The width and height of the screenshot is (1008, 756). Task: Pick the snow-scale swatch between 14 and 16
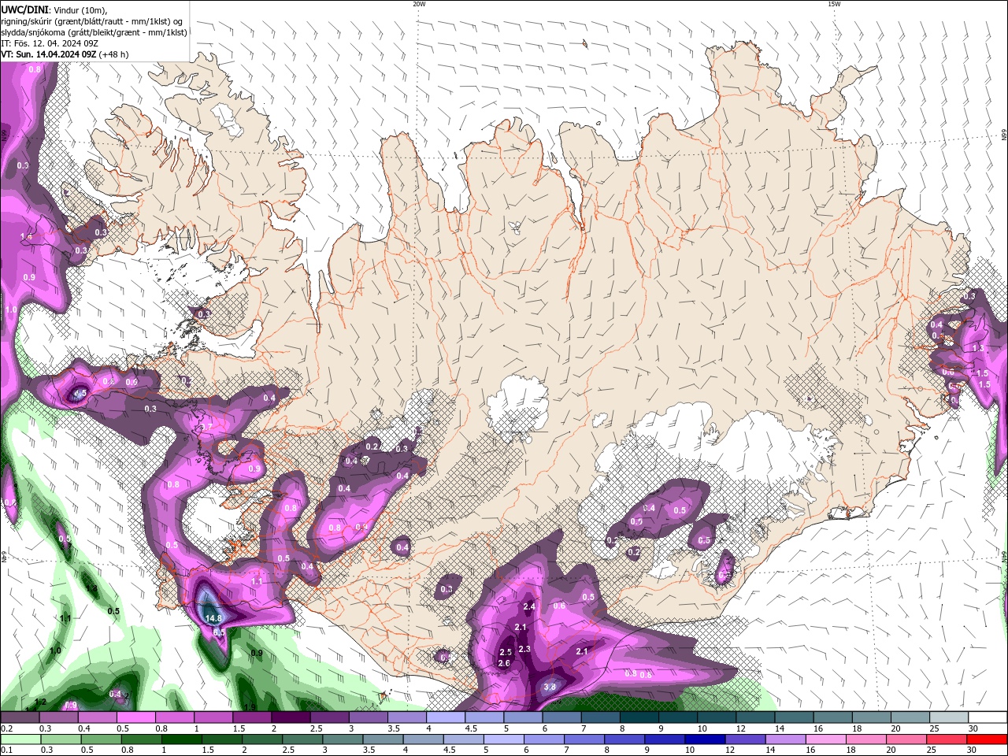click(794, 717)
